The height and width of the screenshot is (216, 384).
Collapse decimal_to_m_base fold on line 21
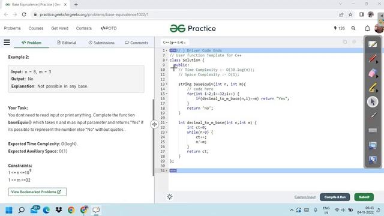click(x=167, y=122)
